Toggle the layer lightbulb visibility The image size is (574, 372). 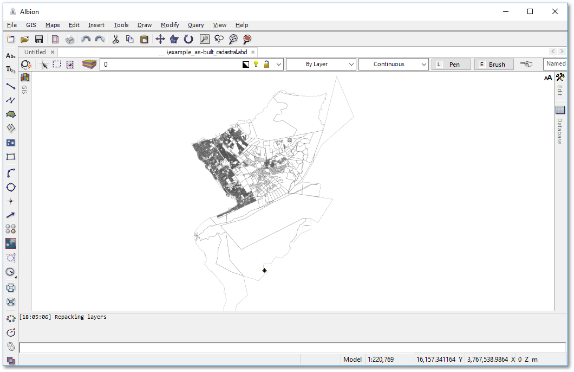pos(256,65)
